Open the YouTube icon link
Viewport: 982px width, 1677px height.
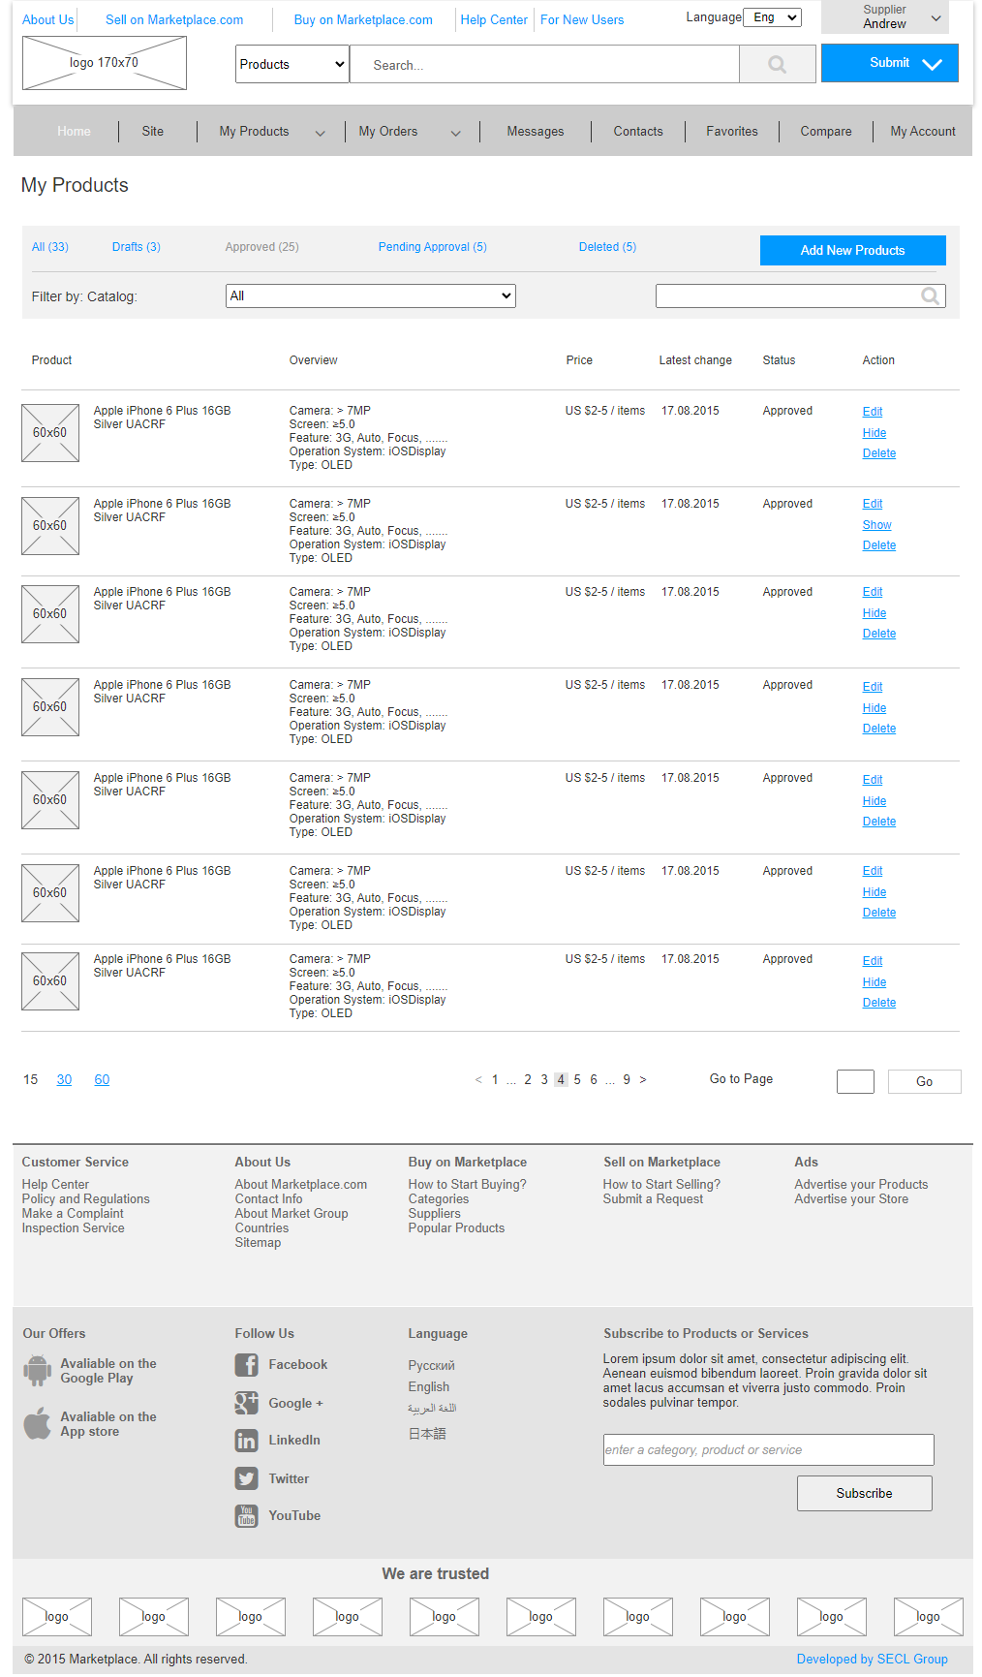[246, 1516]
